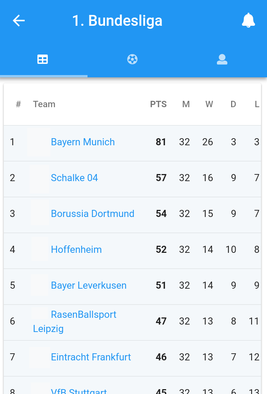Viewport: 267px width, 394px height.
Task: Click the W wins column header
Action: [209, 104]
